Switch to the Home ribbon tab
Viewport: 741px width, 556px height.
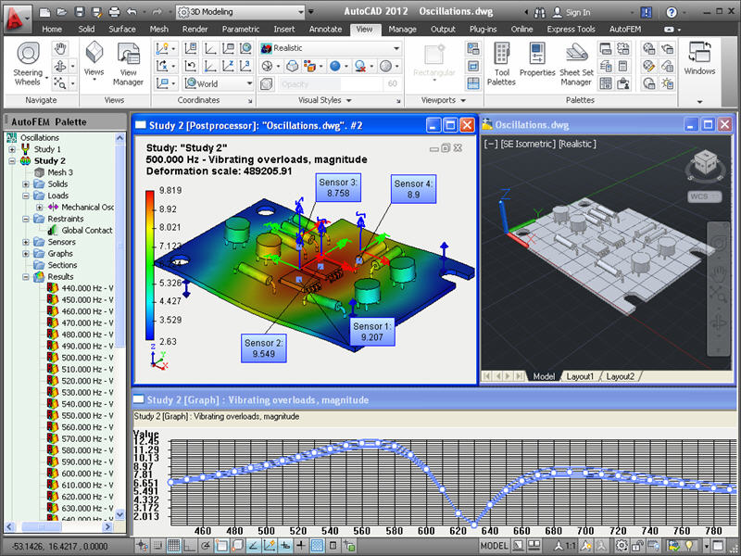pyautogui.click(x=52, y=30)
